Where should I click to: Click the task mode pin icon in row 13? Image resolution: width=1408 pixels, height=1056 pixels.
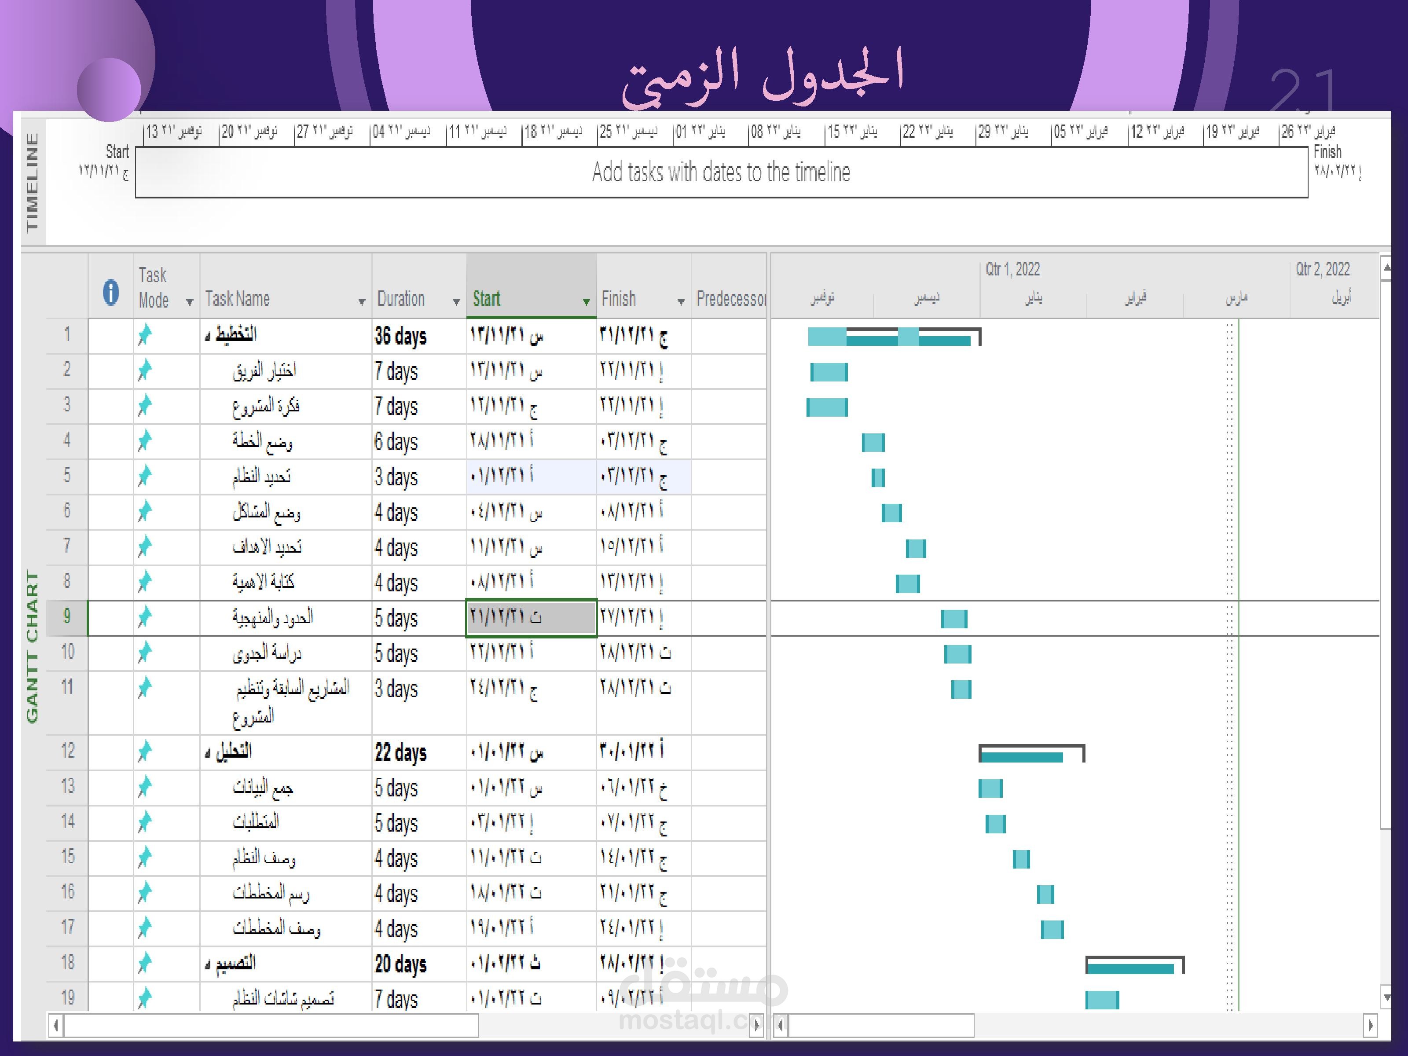[145, 787]
